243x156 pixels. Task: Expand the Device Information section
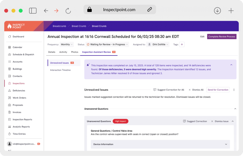160,144
